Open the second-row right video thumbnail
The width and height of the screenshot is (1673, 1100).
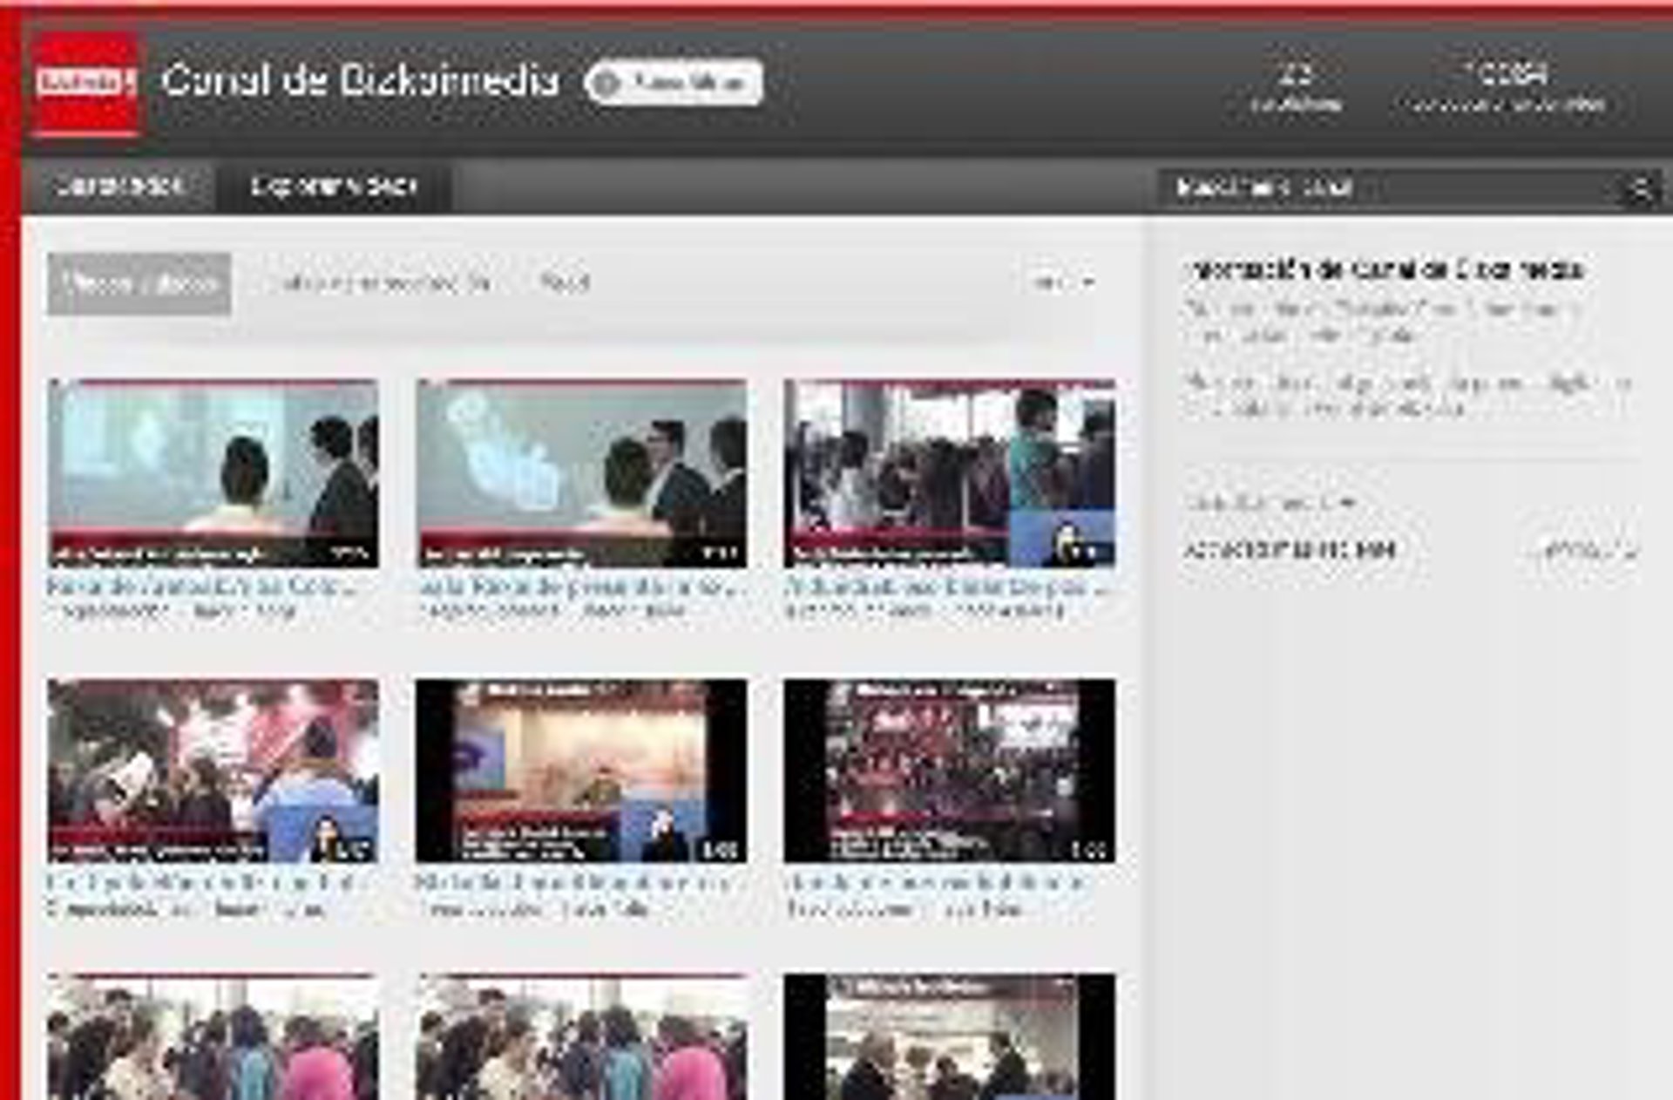949,771
